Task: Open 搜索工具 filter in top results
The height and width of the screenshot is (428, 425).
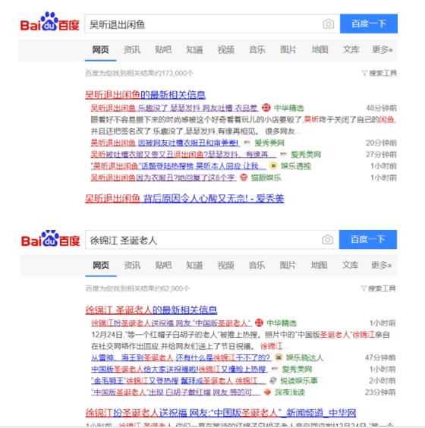Action: [x=379, y=73]
